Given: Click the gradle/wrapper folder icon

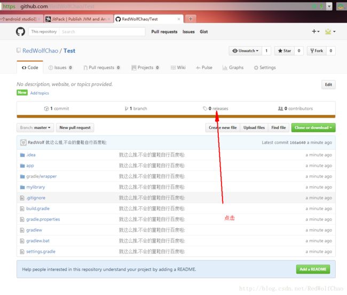Looking at the screenshot, I should tap(22, 176).
